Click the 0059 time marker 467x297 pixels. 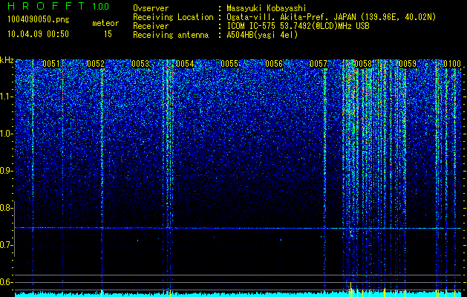pos(408,64)
